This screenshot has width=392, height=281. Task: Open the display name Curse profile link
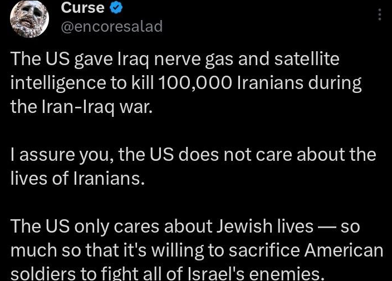pyautogui.click(x=82, y=7)
